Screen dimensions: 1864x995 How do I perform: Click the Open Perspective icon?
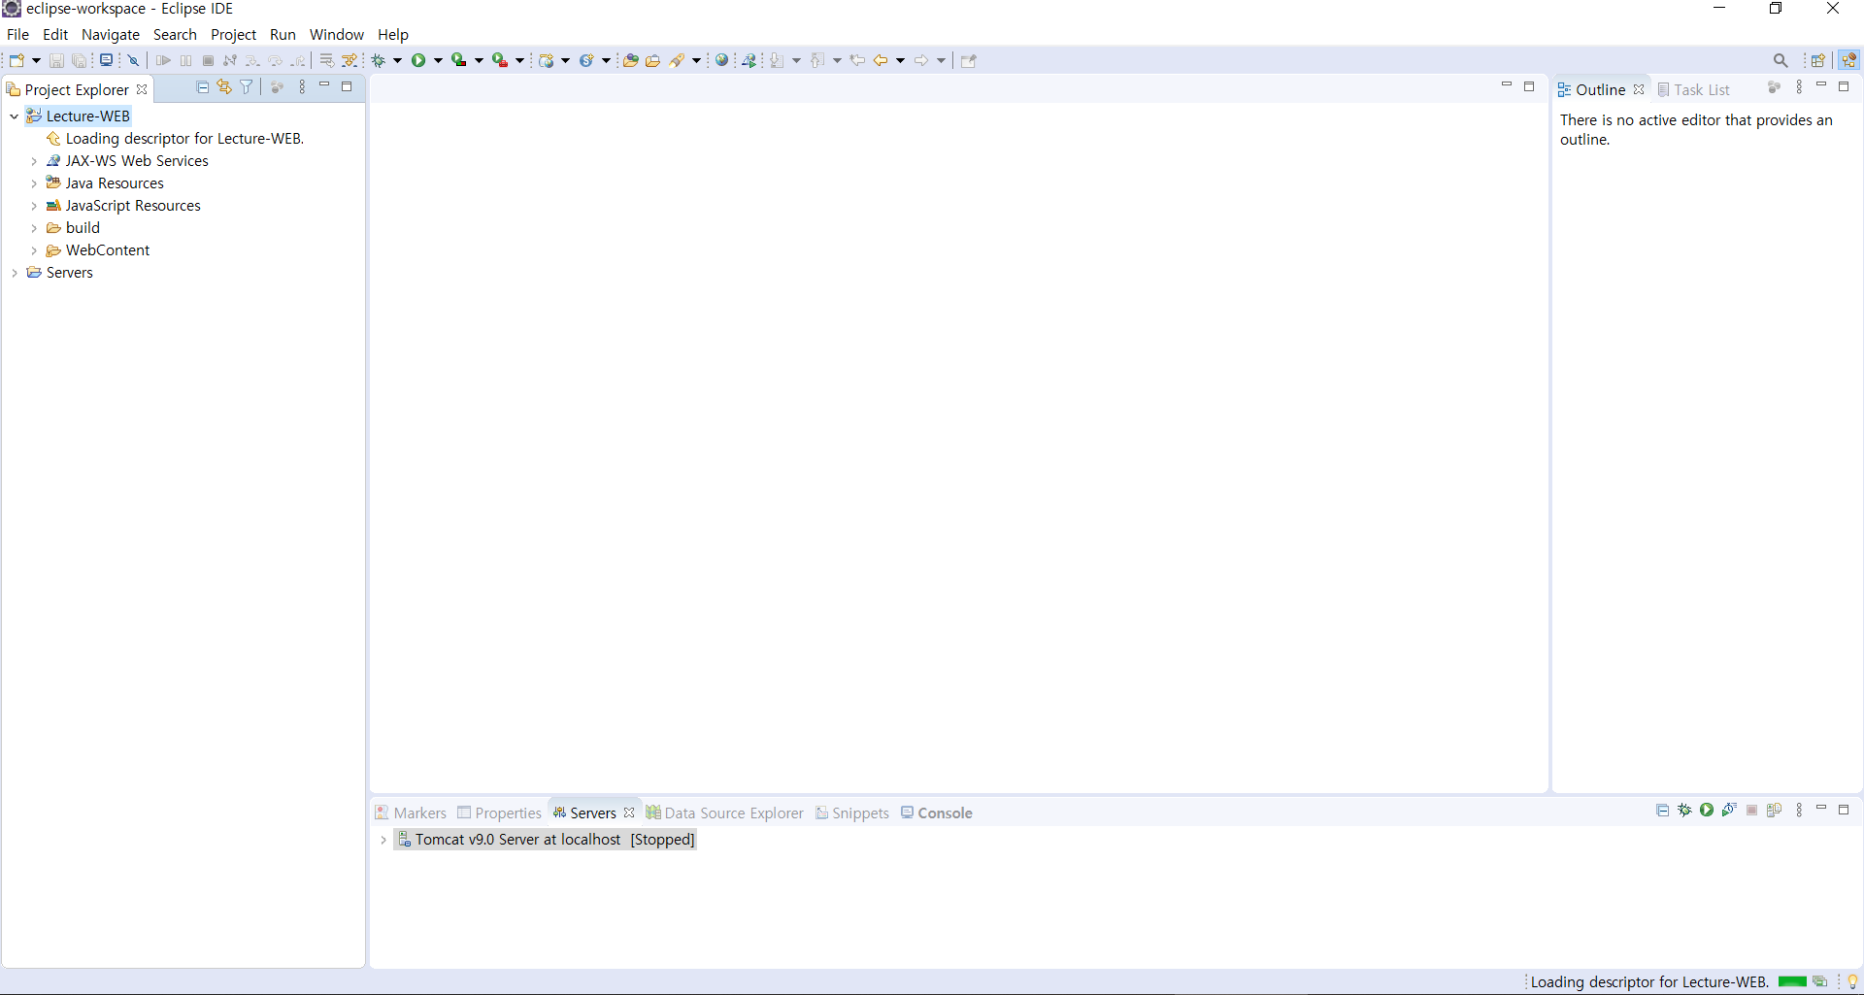point(1818,60)
